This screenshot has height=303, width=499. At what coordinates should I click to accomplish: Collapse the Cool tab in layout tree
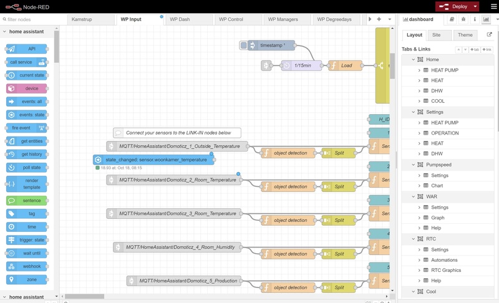pos(414,292)
